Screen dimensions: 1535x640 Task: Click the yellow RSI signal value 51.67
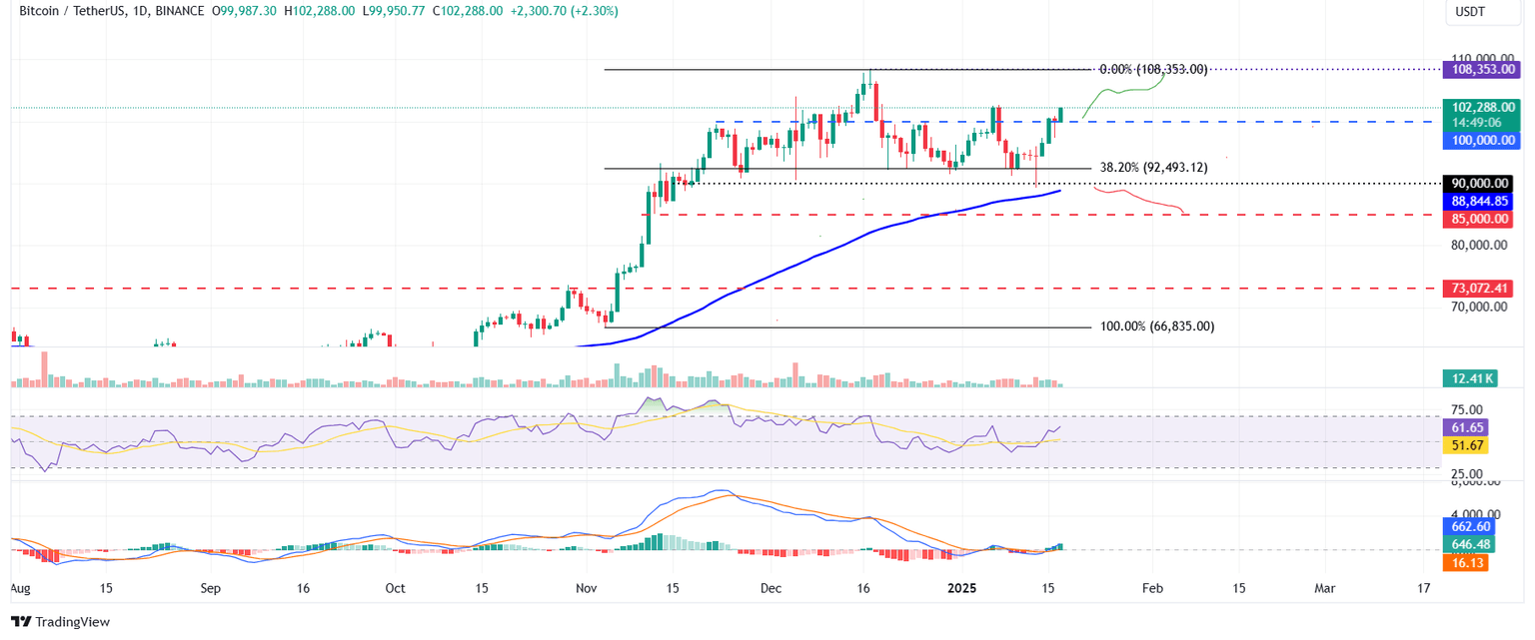1466,445
